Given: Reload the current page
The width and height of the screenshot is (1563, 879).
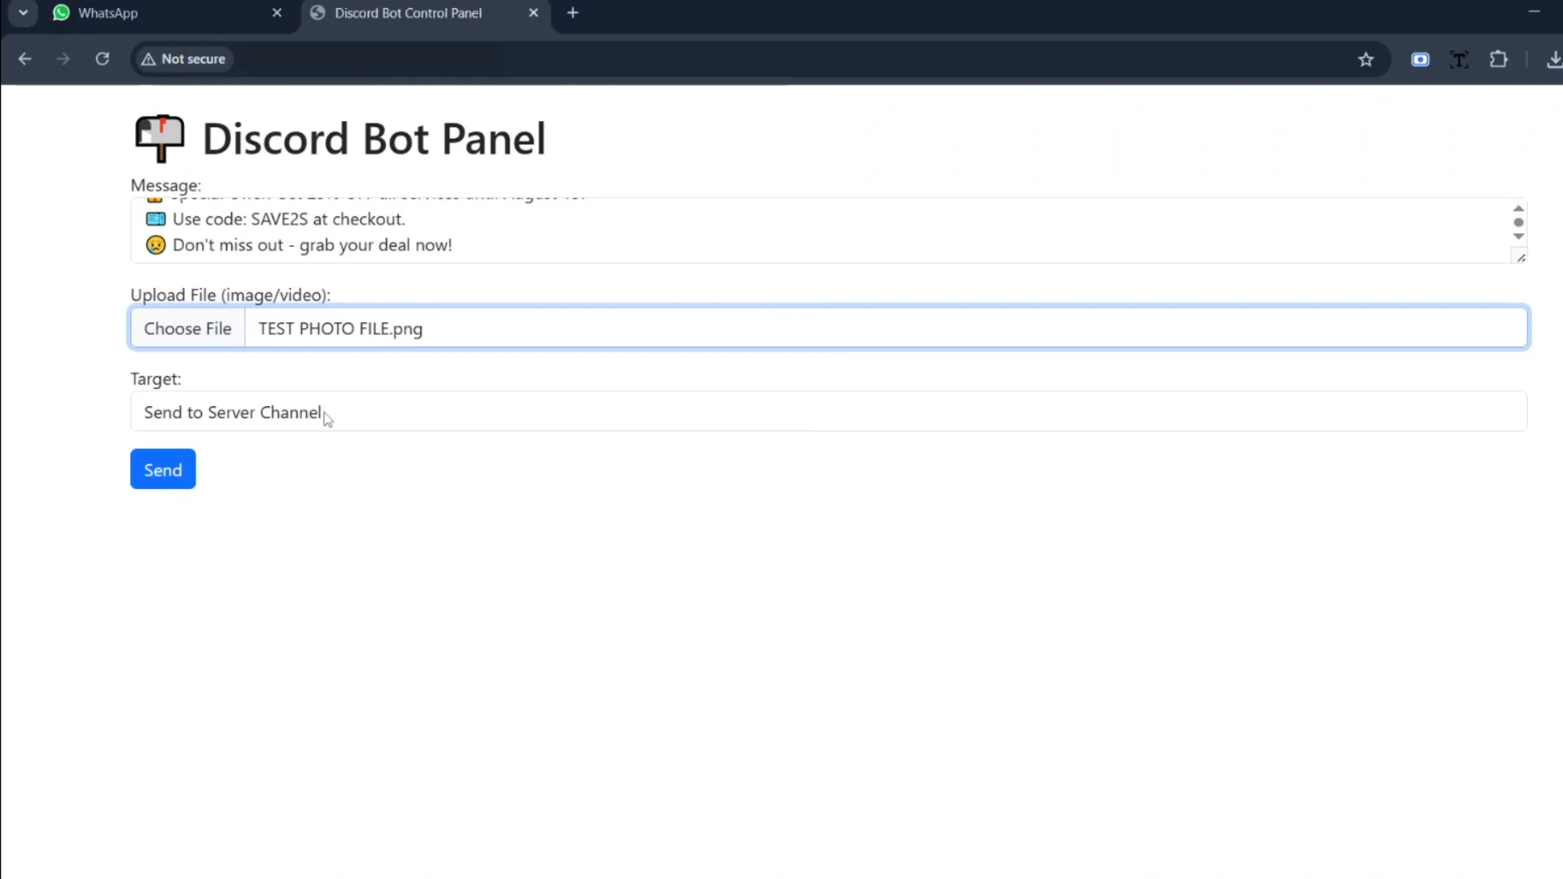Looking at the screenshot, I should pyautogui.click(x=102, y=59).
